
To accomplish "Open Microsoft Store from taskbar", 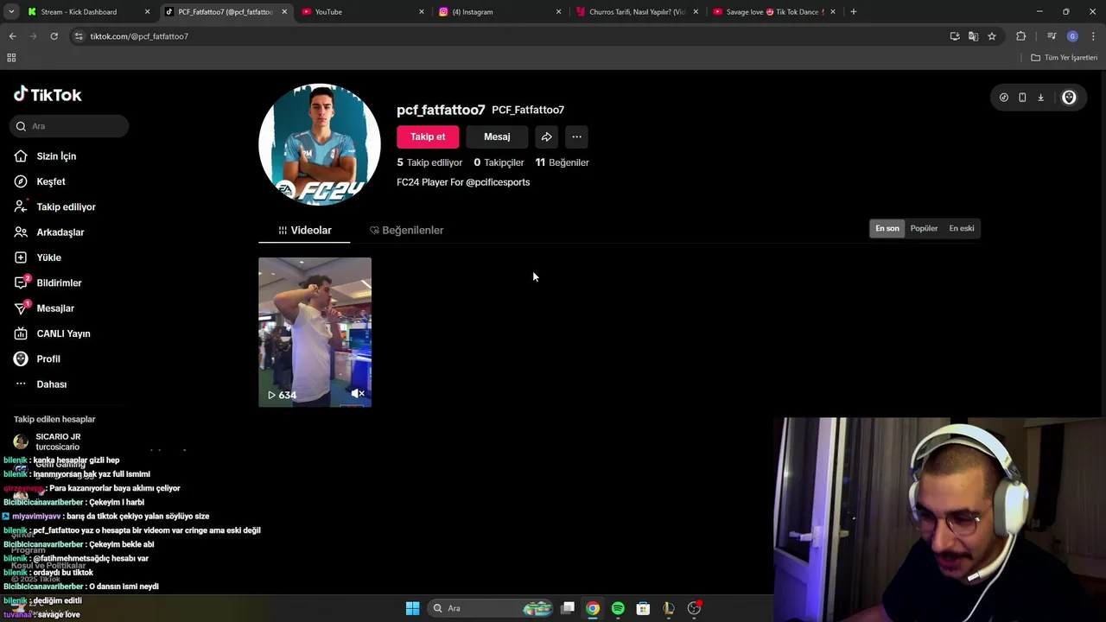I will pos(643,608).
